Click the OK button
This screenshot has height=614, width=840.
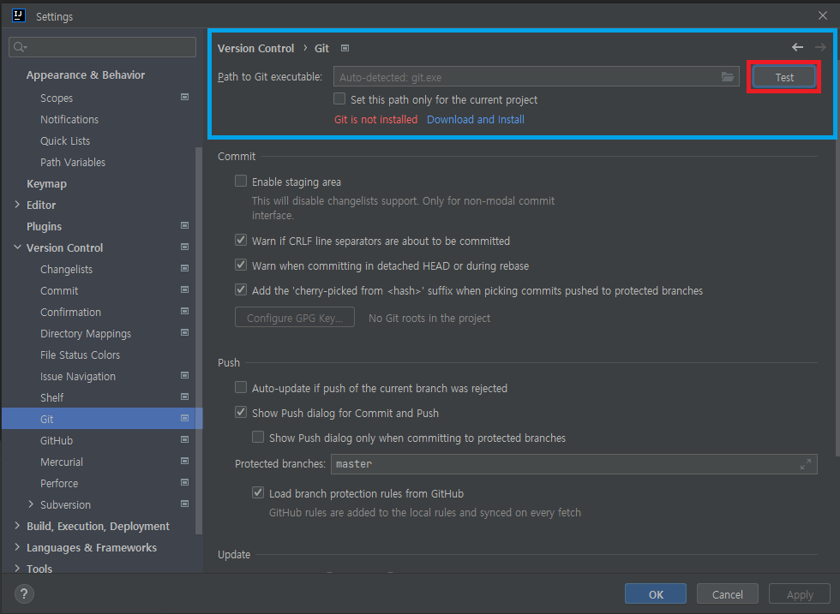(656, 594)
